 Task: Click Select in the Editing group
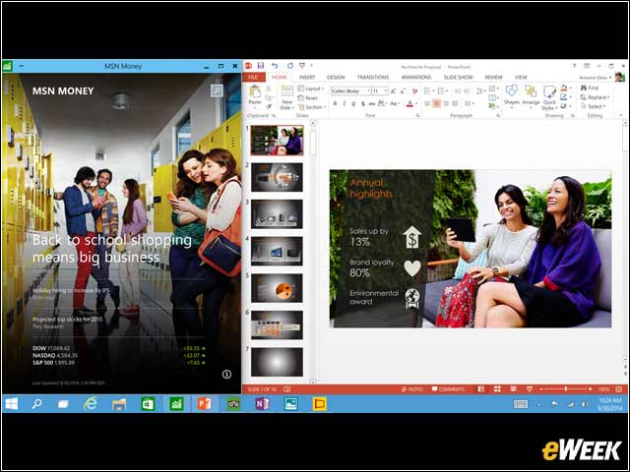point(593,107)
